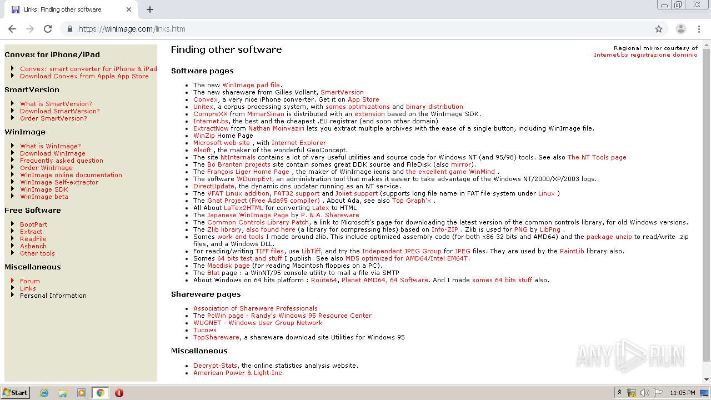This screenshot has height=400, width=711.
Task: Open the Download SmartVersion? sidebar link
Action: (60, 111)
